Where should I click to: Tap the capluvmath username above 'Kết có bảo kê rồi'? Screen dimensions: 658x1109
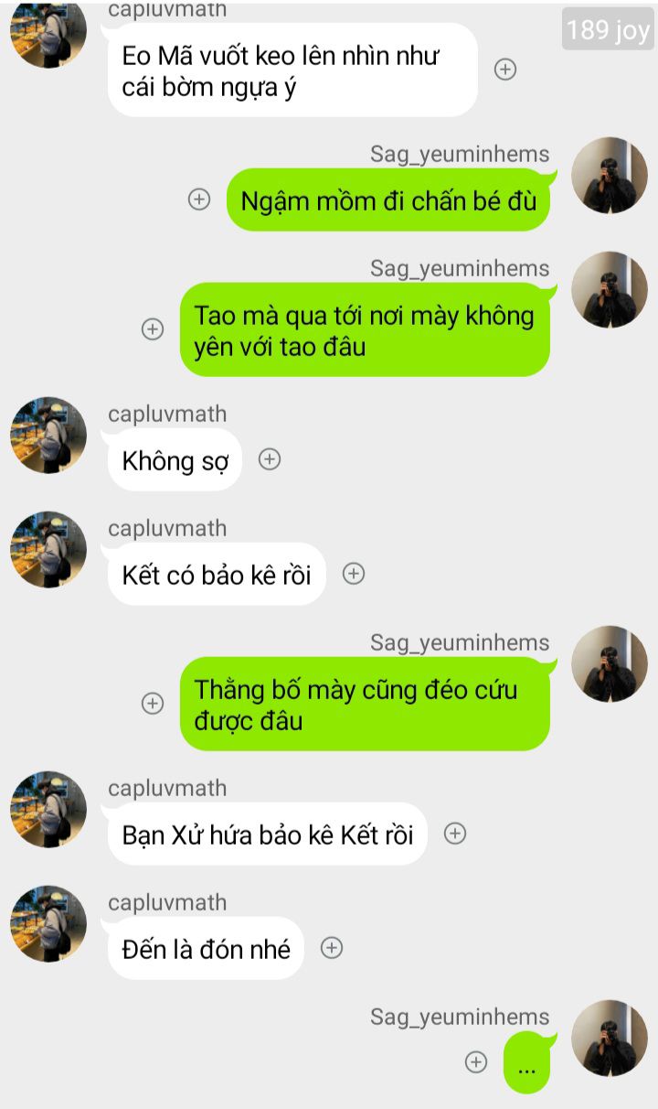[167, 528]
